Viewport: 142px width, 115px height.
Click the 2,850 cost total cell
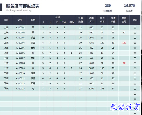click(x=91, y=68)
